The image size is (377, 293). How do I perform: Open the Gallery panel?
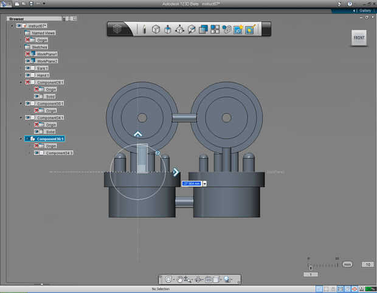364,10
